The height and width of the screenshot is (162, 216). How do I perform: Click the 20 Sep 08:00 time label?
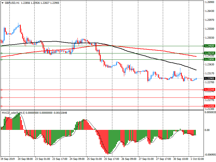(25, 159)
